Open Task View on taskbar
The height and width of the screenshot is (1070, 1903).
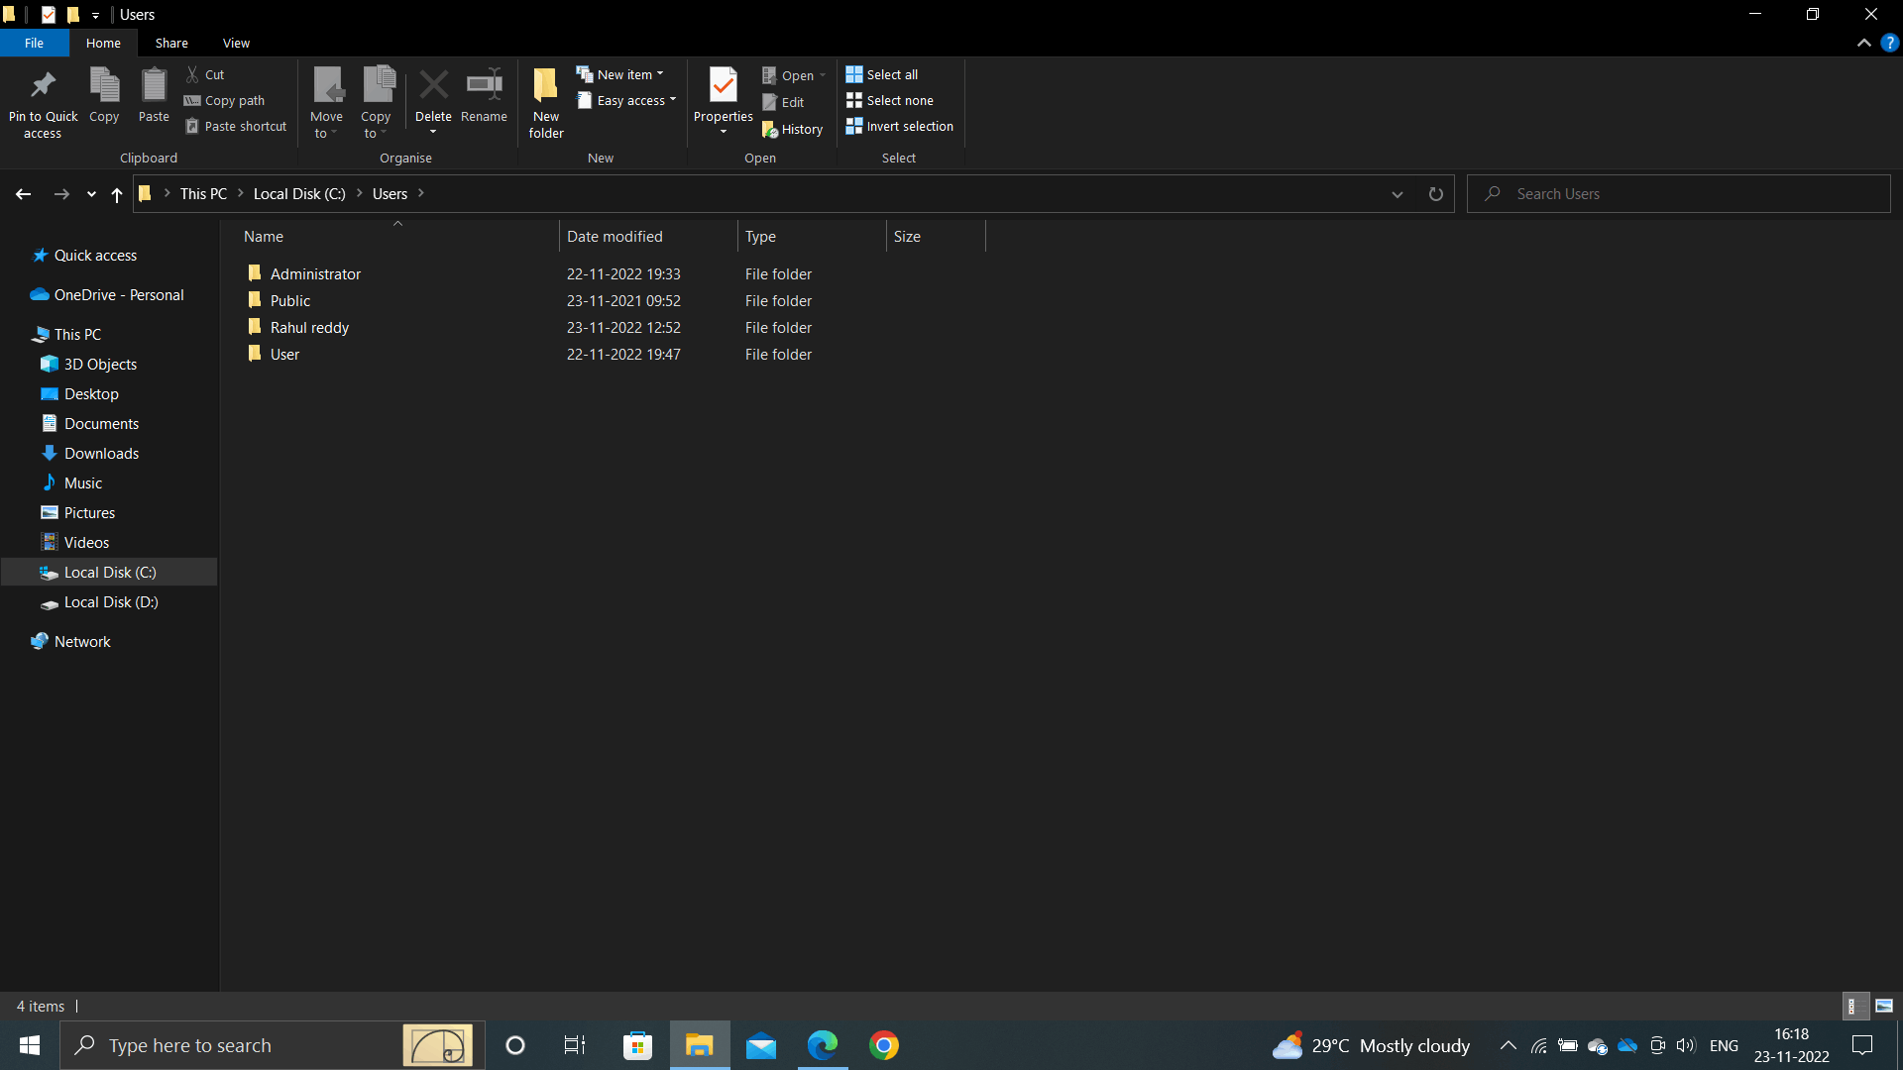(575, 1045)
